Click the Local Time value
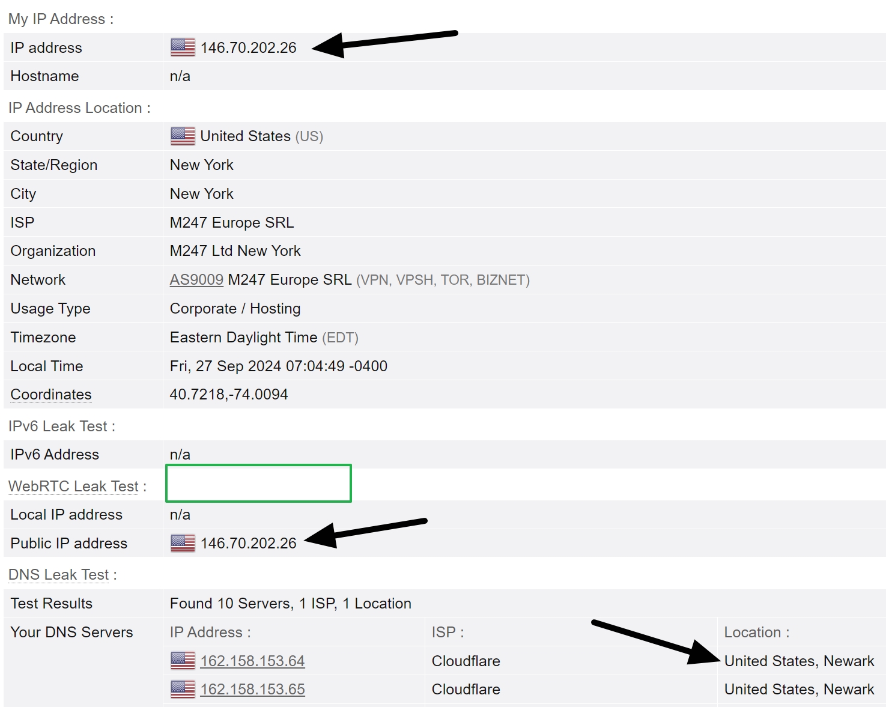886x707 pixels. (278, 366)
